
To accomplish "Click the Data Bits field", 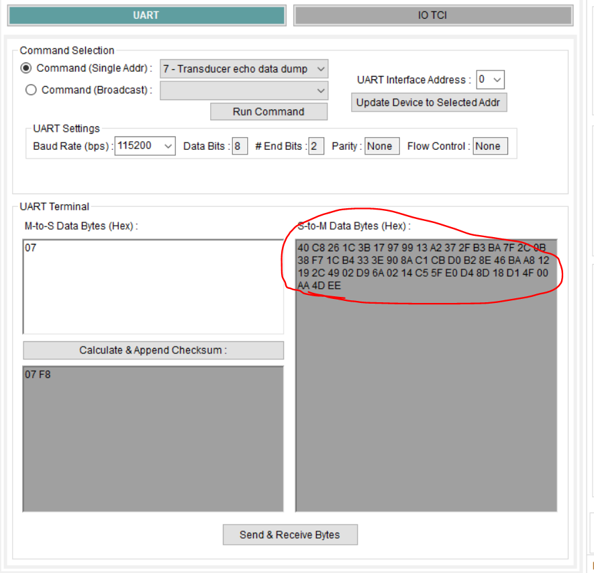I will tap(240, 146).
